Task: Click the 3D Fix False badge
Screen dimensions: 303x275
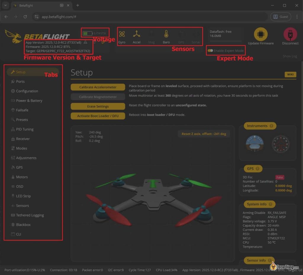Action: (280, 177)
